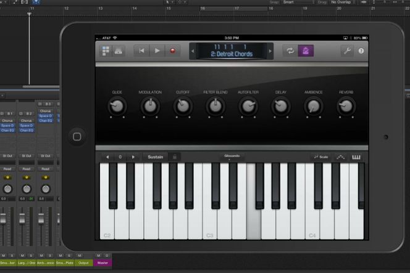
Task: Open Wi-Fi status icon in iPad status bar
Action: tap(115, 38)
